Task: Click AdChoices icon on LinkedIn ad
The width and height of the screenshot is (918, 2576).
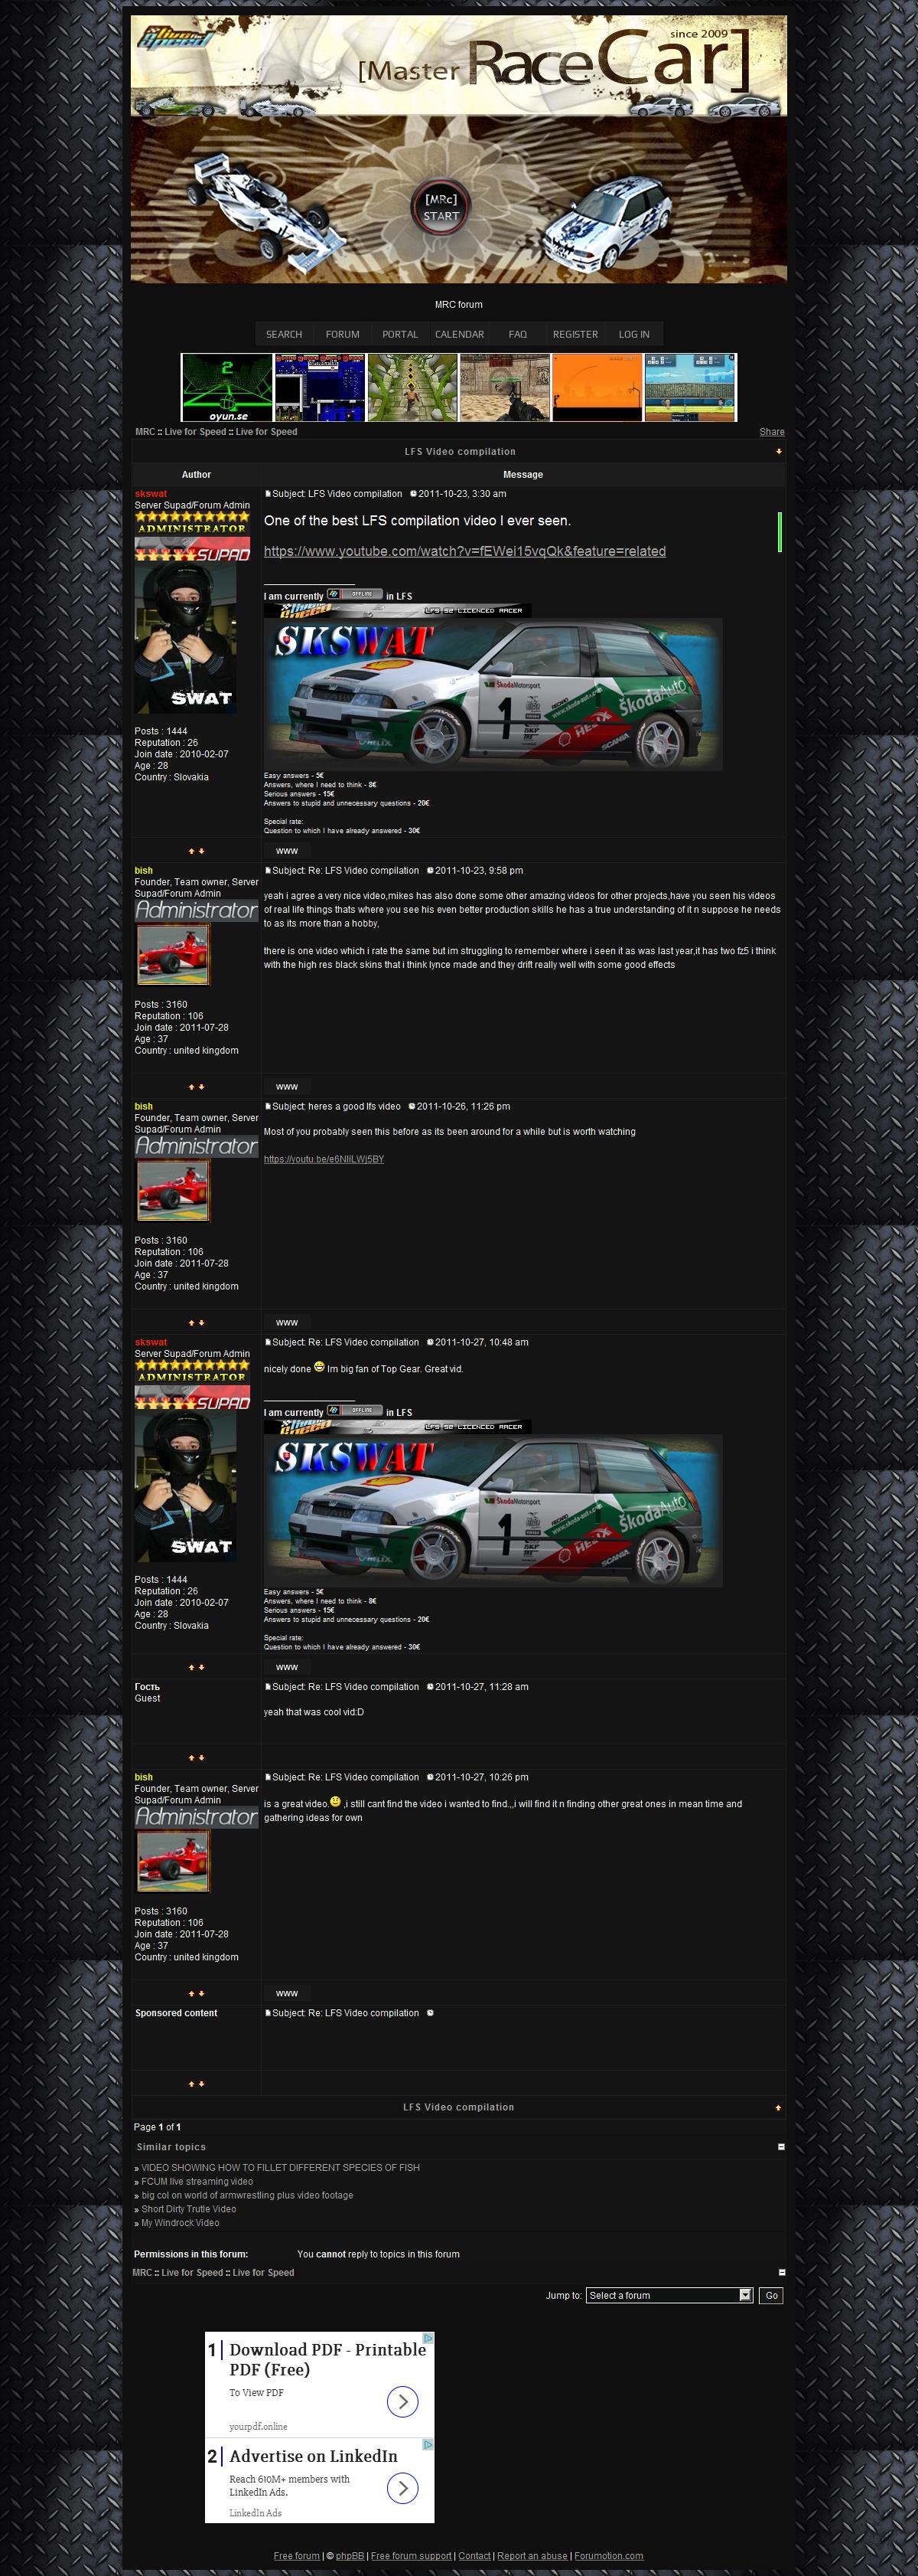Action: (428, 2444)
